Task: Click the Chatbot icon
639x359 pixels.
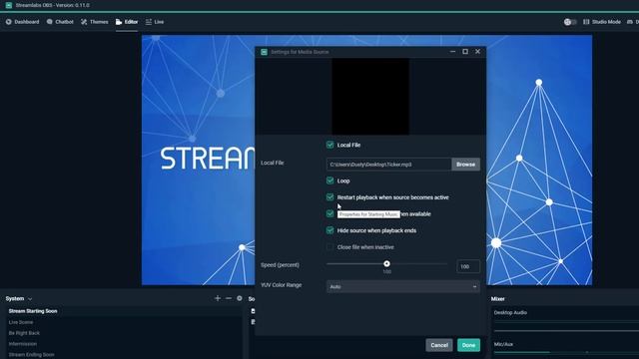Action: tap(49, 22)
